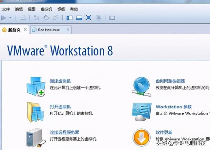Image resolution: width=210 pixels, height=150 pixels.
Task: Click the Workstation preferences monitor icon
Action: click(x=141, y=112)
